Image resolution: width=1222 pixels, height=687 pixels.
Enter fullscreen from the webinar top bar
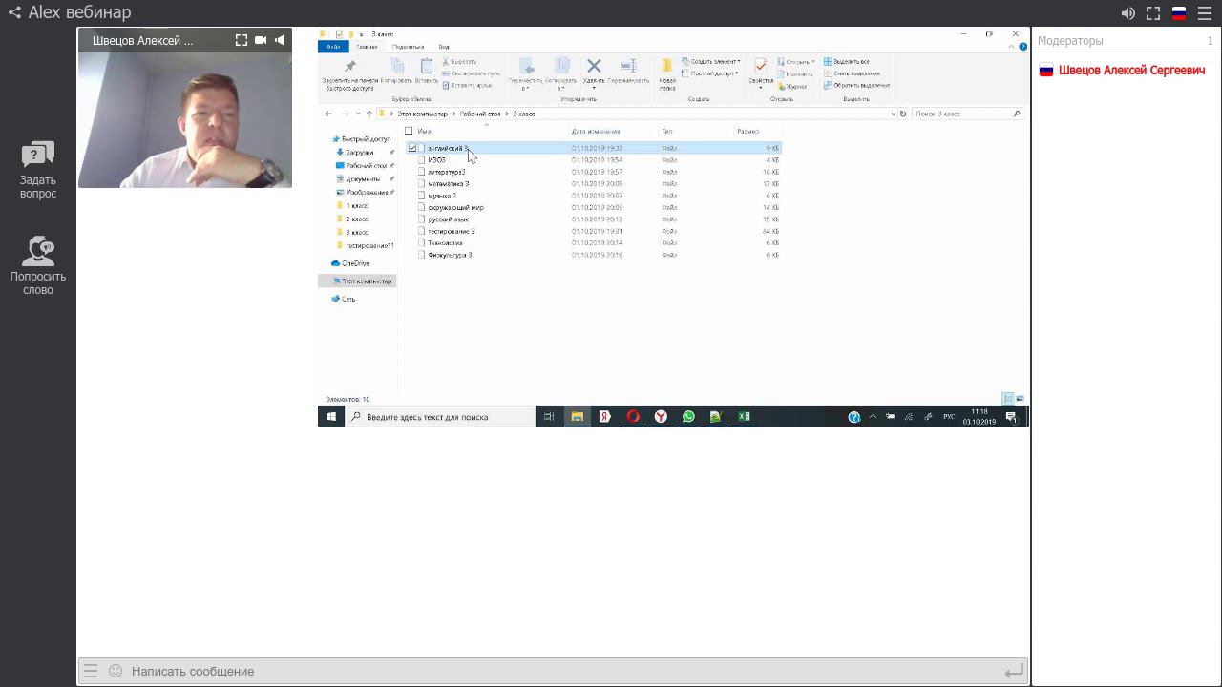pyautogui.click(x=1153, y=13)
